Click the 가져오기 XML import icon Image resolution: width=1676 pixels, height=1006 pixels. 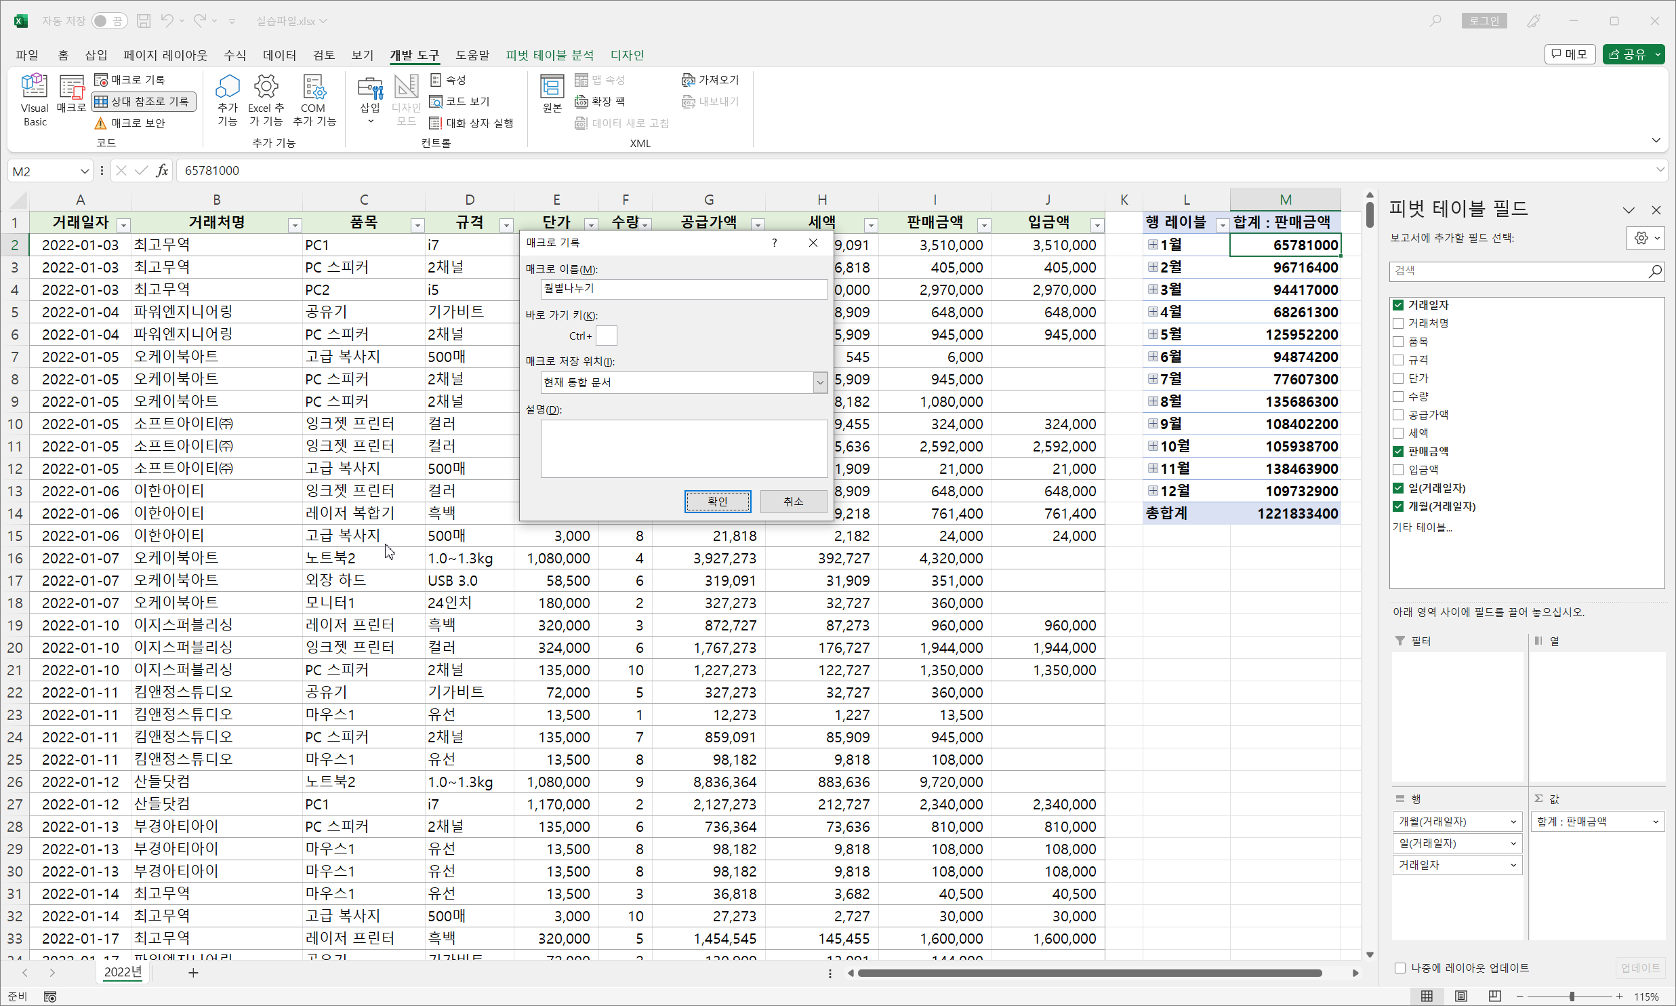click(x=689, y=80)
